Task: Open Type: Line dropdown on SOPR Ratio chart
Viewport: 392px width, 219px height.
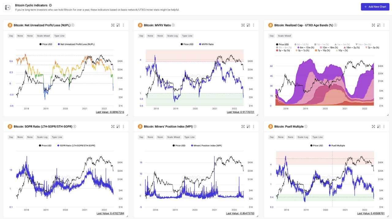Action: coord(58,137)
